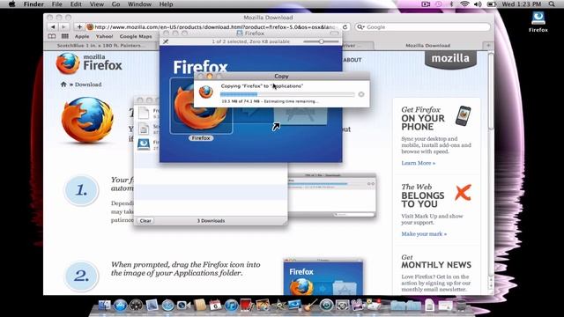Switch to the ScotchBlue Painters tab
Screen dimensions: 564x317
click(101, 46)
